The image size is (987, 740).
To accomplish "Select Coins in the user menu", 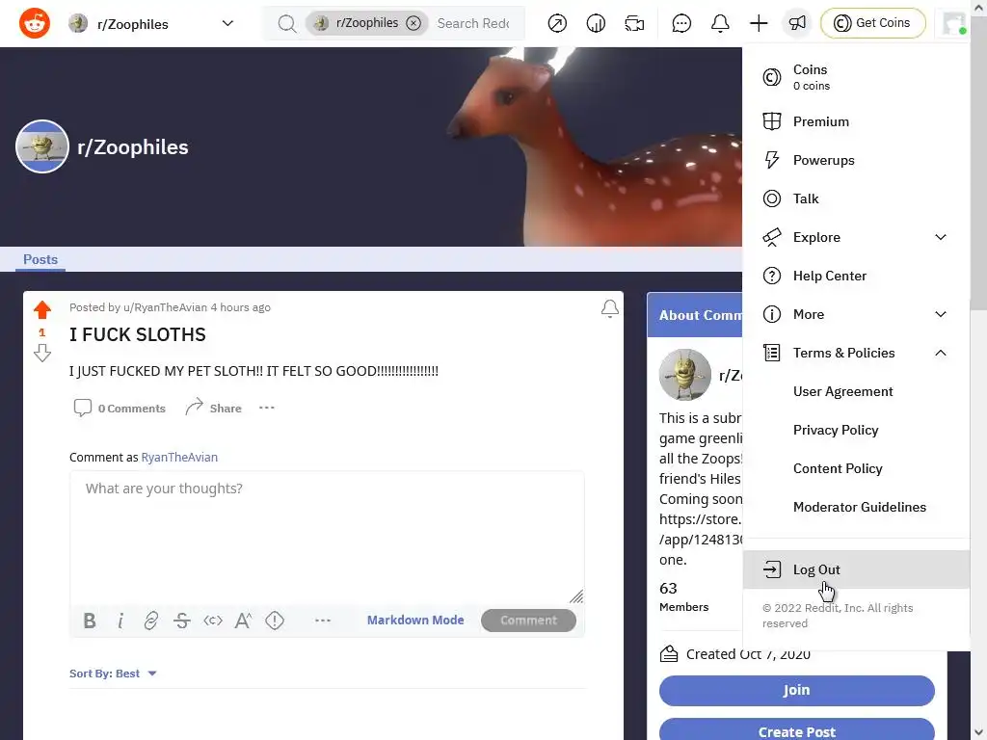I will [856, 77].
